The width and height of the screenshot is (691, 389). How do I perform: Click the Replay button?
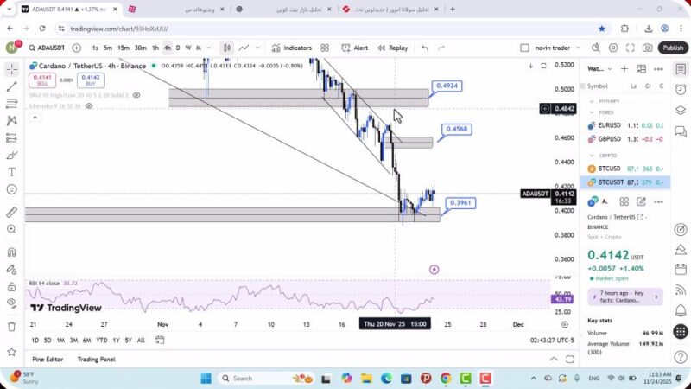point(392,48)
